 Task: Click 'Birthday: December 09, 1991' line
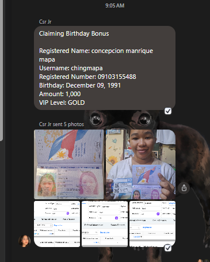click(80, 85)
